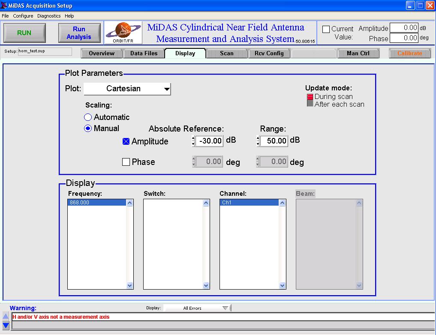This screenshot has height=335, width=436.
Task: Click the Current Value Phase field
Action: 404,38
